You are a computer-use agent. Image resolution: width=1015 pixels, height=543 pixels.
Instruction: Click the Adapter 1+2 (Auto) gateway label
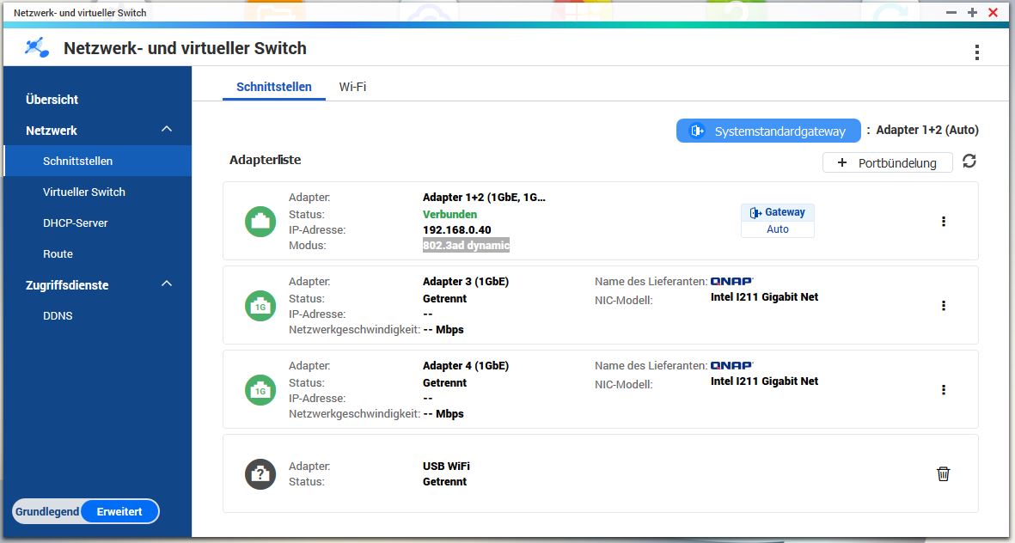click(927, 130)
